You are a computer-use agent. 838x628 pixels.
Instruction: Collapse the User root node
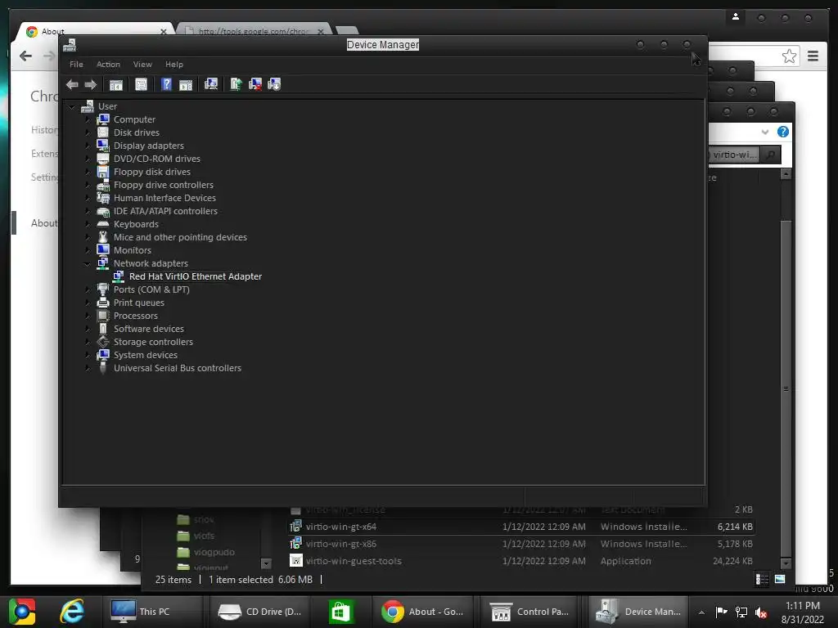coord(72,106)
